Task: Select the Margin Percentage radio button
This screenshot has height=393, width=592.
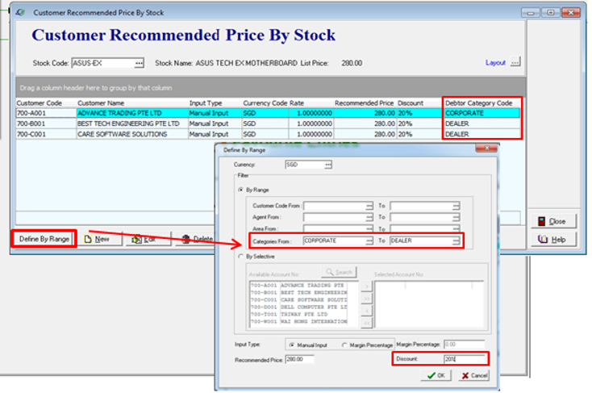Action: (344, 345)
